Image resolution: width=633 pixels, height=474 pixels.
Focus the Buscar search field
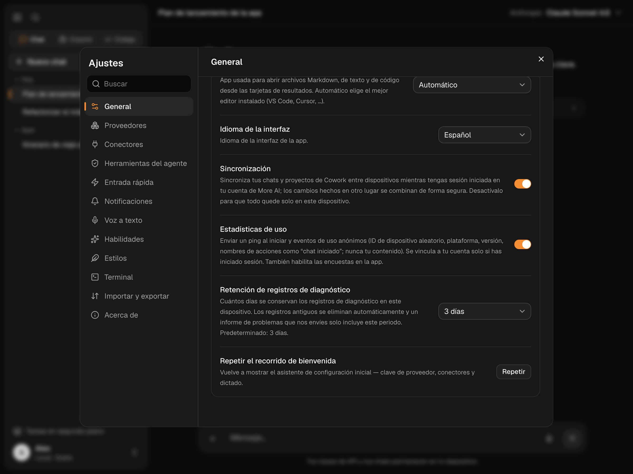pos(139,84)
